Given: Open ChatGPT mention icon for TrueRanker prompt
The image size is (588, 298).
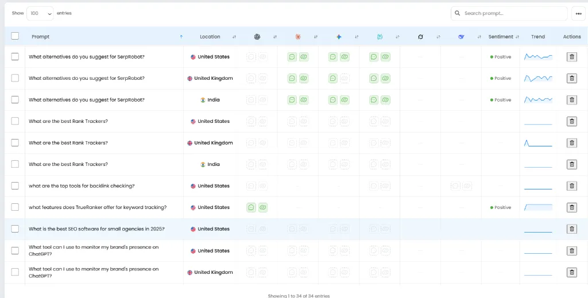Looking at the screenshot, I should [252, 207].
